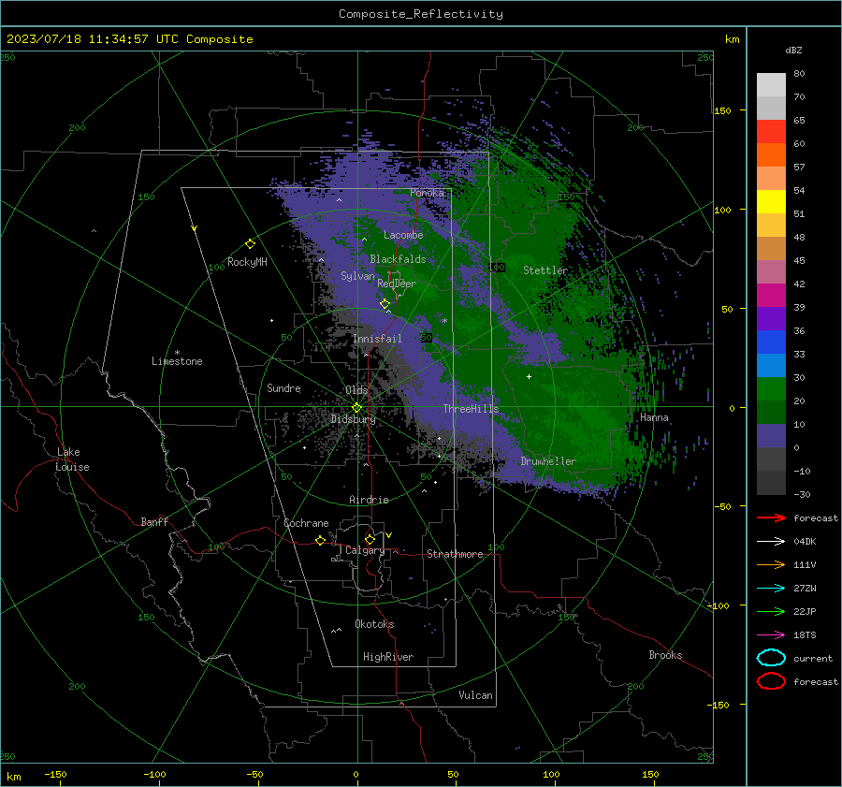Click the white 04DK arrow icon
This screenshot has width=842, height=787.
coord(771,541)
